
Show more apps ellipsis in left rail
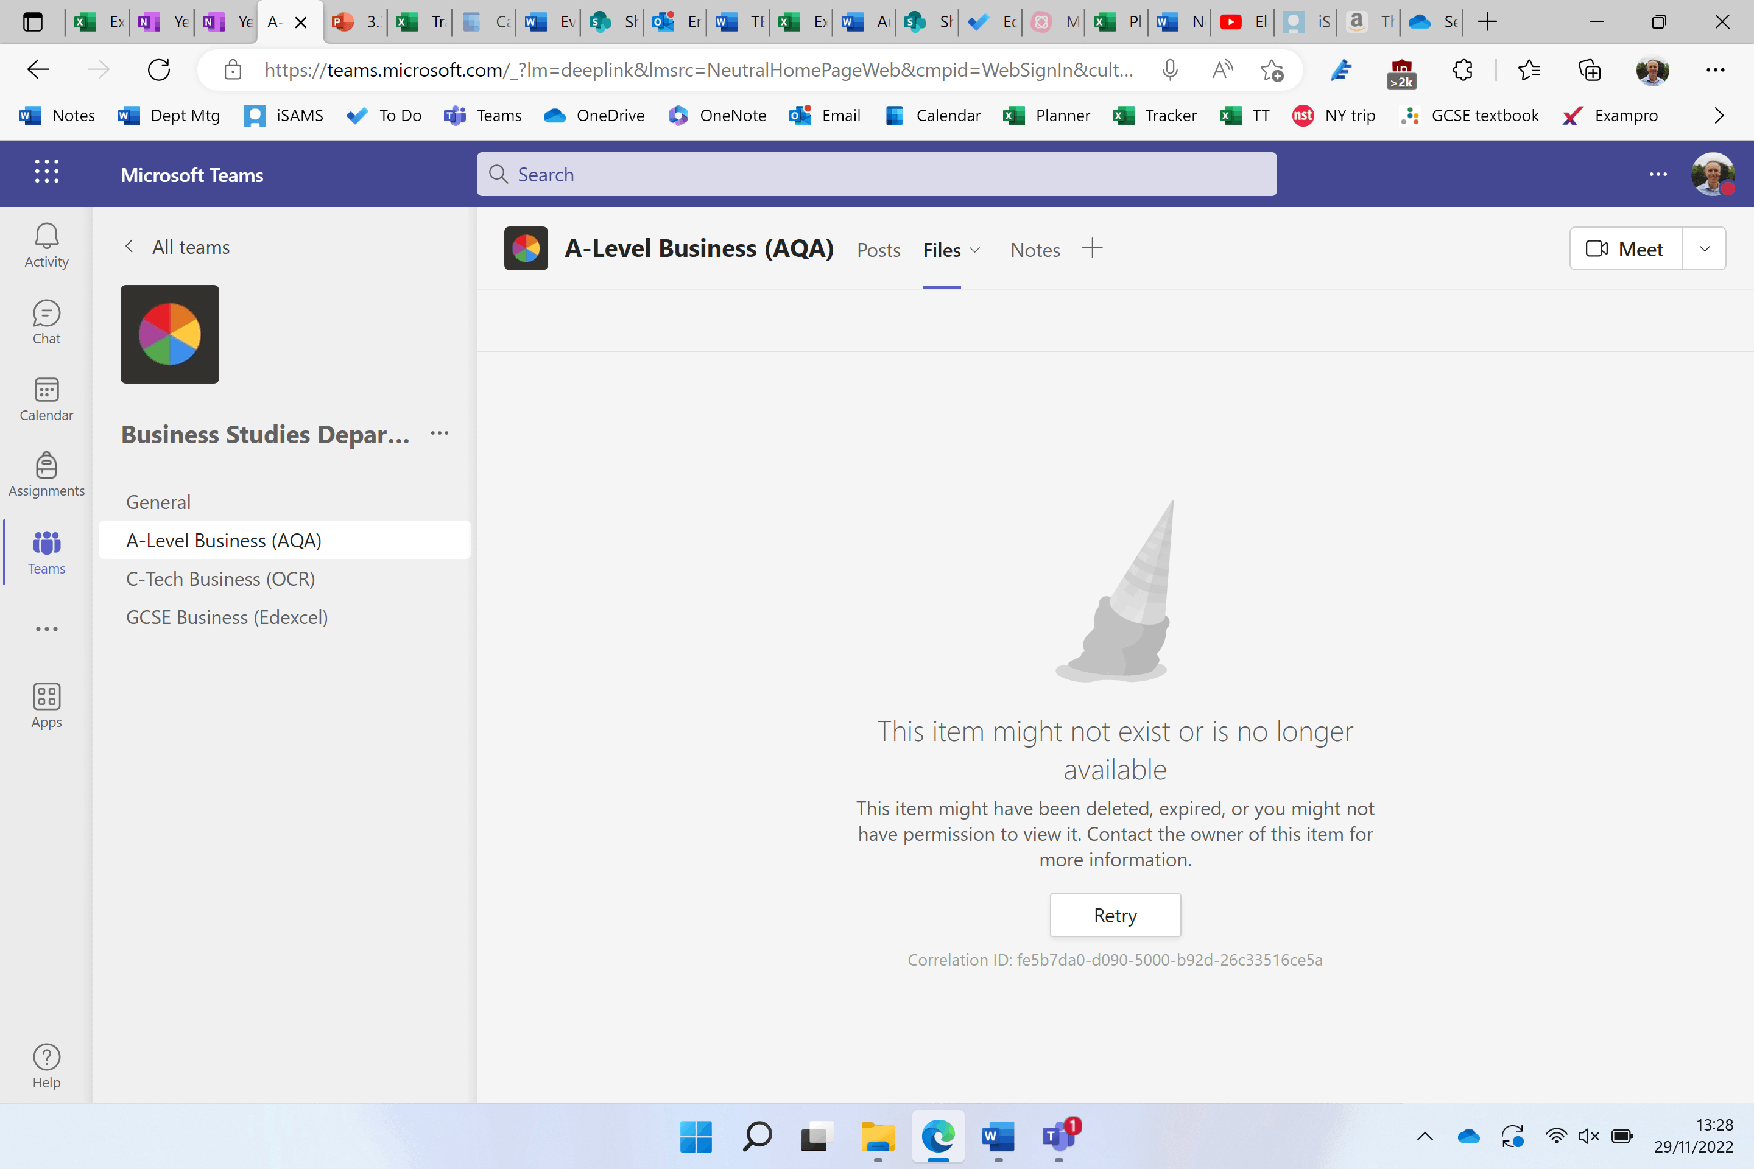pyautogui.click(x=46, y=629)
